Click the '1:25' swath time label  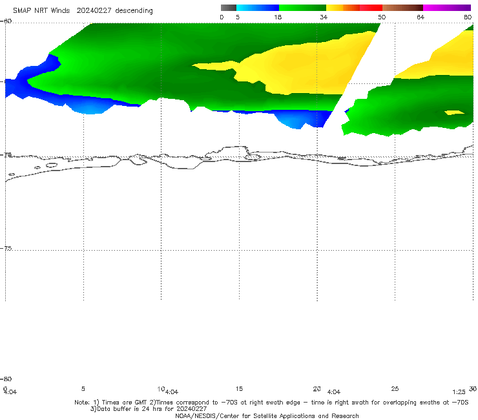(x=459, y=392)
